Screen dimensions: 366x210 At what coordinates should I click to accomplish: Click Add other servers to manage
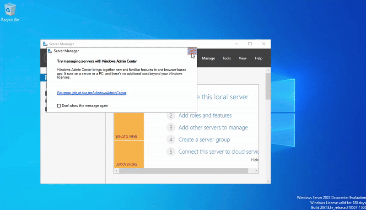coord(213,128)
